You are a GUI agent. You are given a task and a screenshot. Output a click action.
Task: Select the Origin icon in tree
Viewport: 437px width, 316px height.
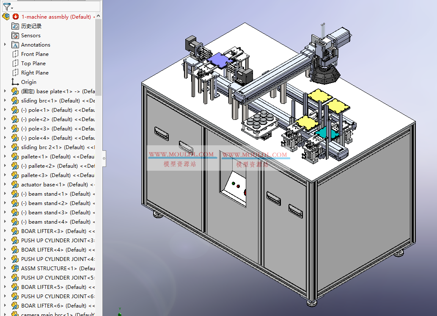pyautogui.click(x=15, y=82)
